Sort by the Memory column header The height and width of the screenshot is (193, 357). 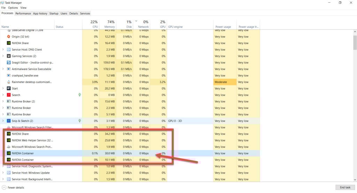pyautogui.click(x=108, y=24)
